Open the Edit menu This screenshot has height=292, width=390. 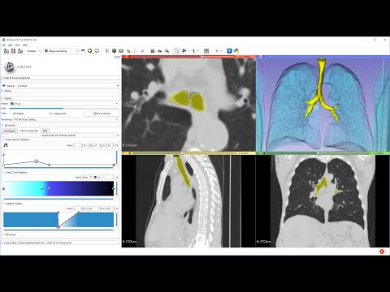click(11, 45)
